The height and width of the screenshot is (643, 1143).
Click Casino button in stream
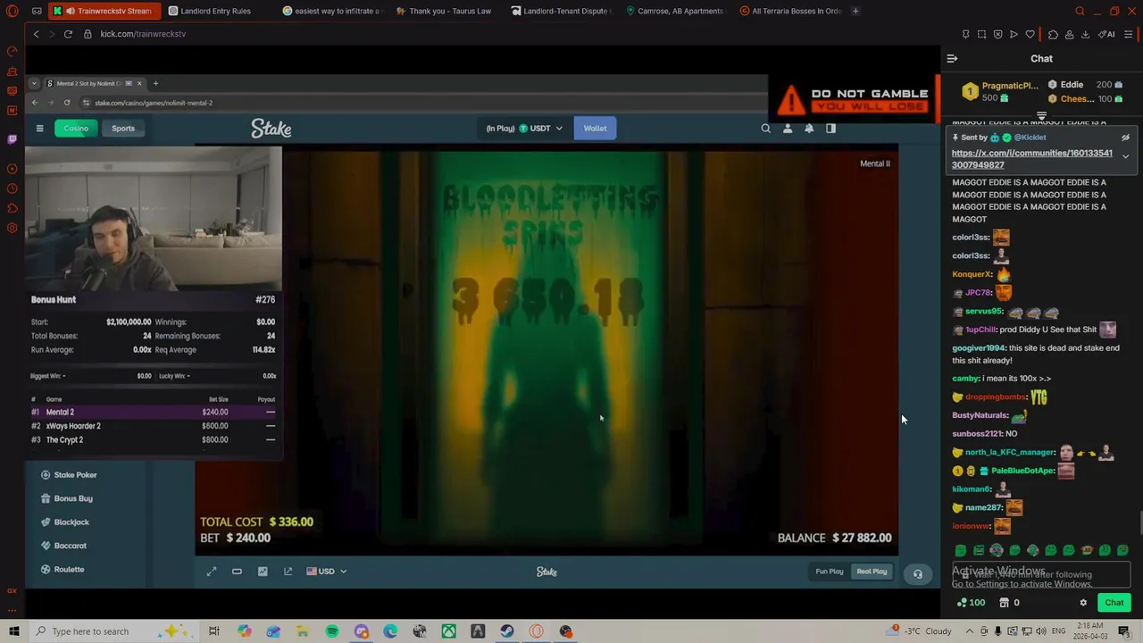[76, 129]
